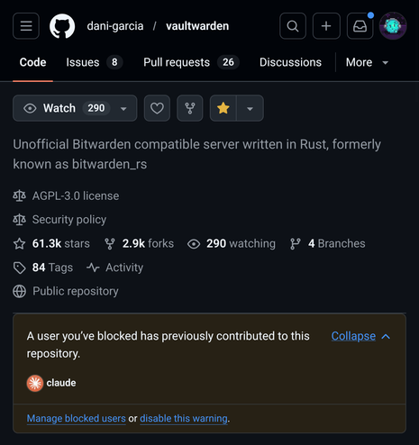Collapse the blocked user warning
Screen dimensions: 419x445
(360, 336)
